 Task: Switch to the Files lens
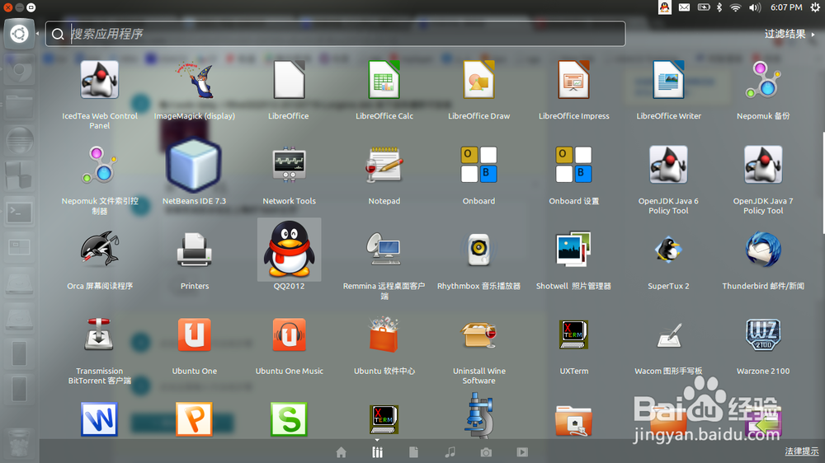coord(413,452)
